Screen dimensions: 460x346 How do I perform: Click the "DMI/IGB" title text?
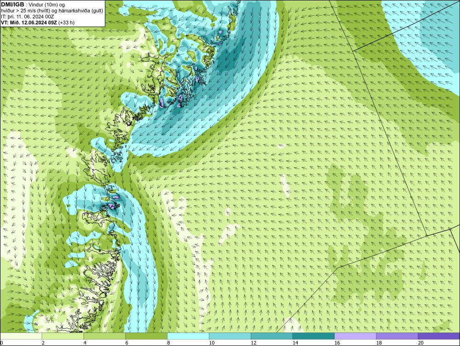12,5
